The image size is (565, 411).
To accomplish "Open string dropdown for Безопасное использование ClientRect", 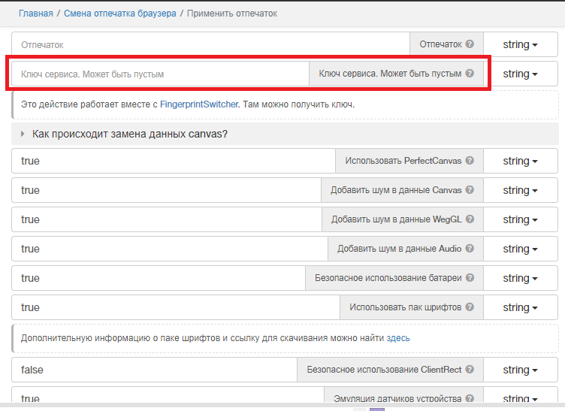I will point(520,370).
